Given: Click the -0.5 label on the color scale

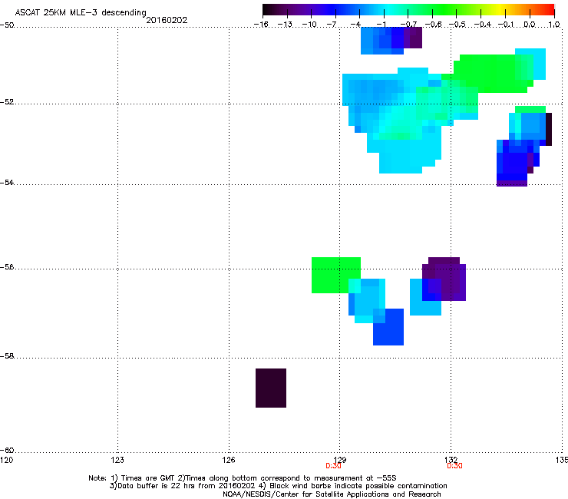Looking at the screenshot, I should tap(457, 25).
